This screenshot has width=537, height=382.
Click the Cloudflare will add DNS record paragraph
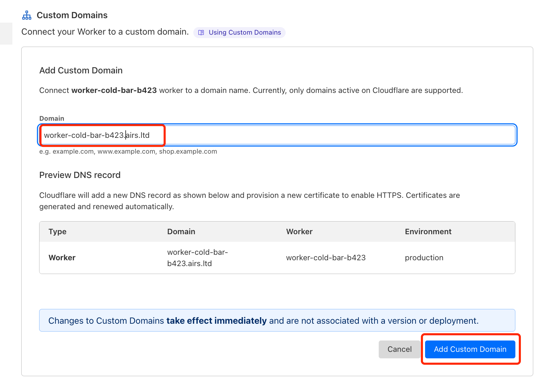250,201
